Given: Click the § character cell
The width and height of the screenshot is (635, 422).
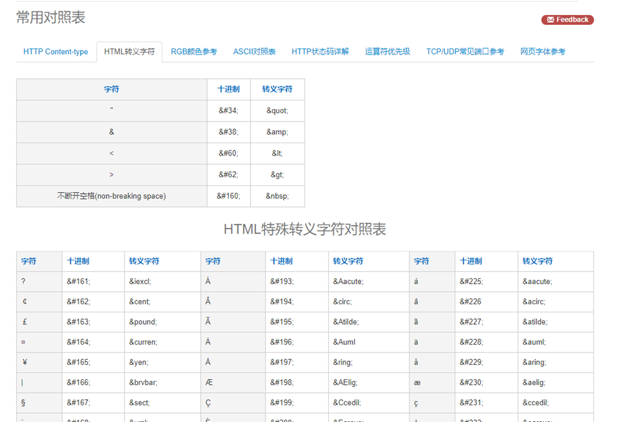Looking at the screenshot, I should 39,403.
